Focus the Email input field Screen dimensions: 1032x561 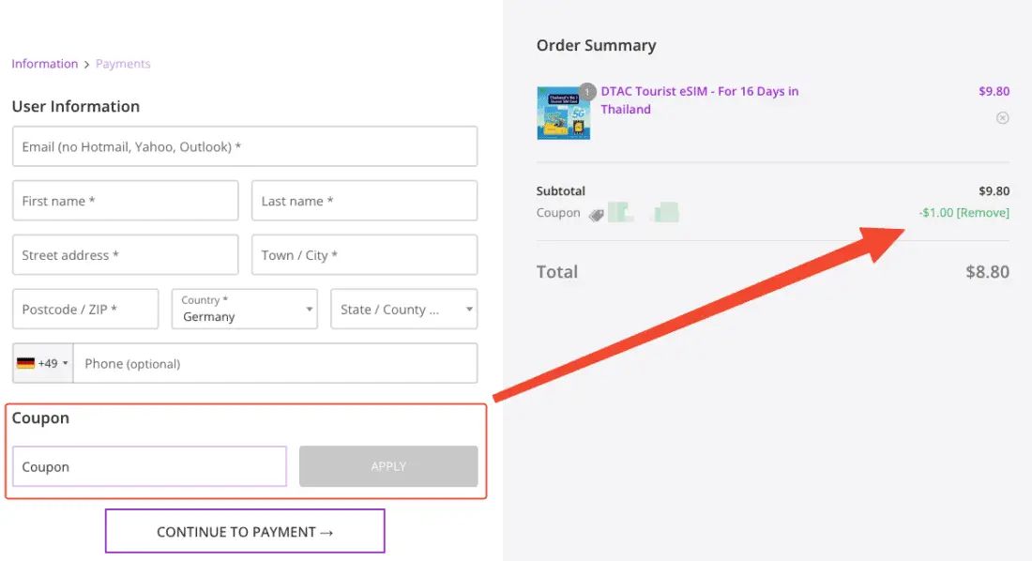(x=245, y=146)
